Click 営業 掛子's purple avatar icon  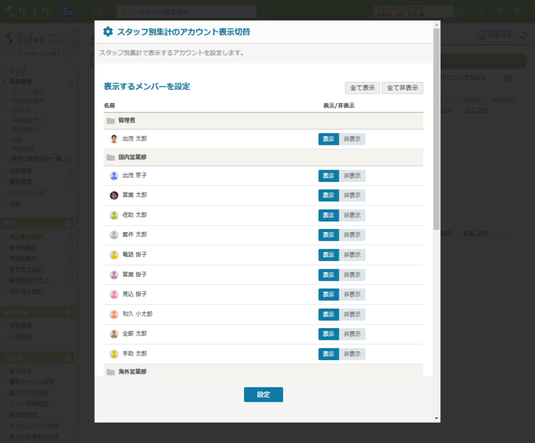114,274
